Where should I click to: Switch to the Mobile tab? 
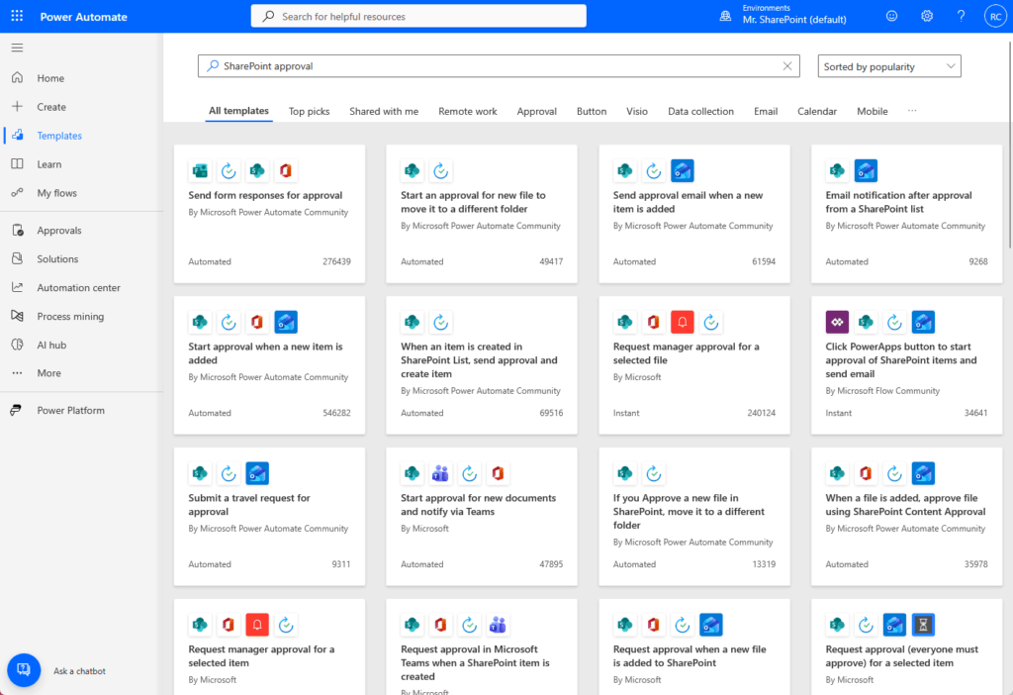click(872, 111)
